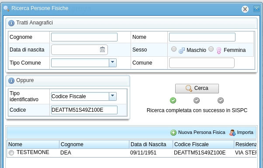Click the 'Ricerca completata con successo in SISPC' message
Image resolution: width=263 pixels, height=168 pixels.
point(197,110)
